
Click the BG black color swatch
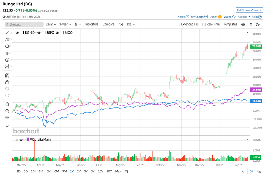coord(23,33)
